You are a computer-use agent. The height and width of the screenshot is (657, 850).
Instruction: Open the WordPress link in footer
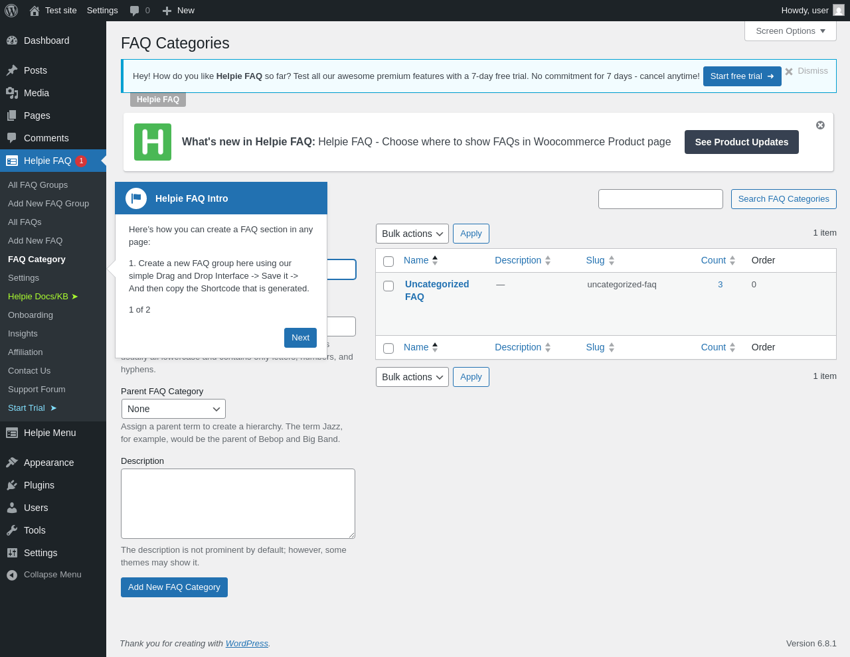tap(246, 644)
